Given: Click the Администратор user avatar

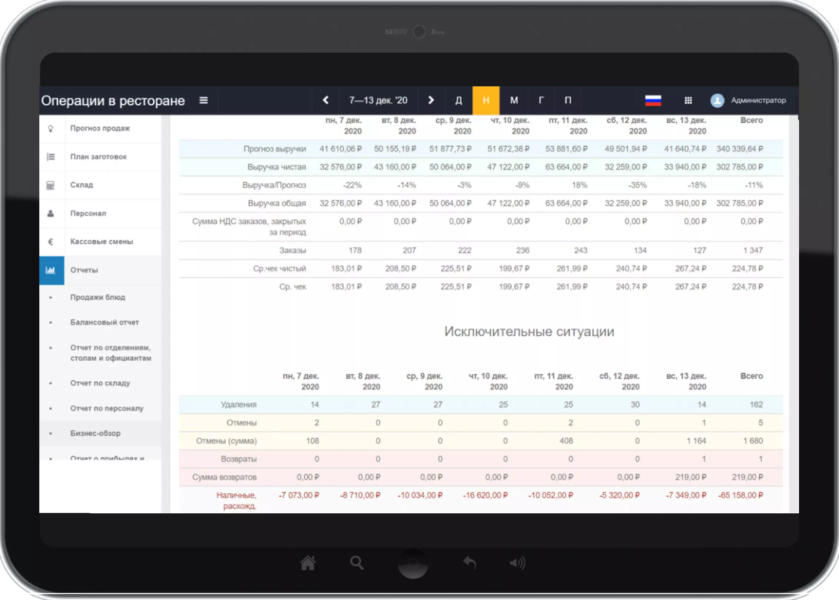Looking at the screenshot, I should point(717,100).
